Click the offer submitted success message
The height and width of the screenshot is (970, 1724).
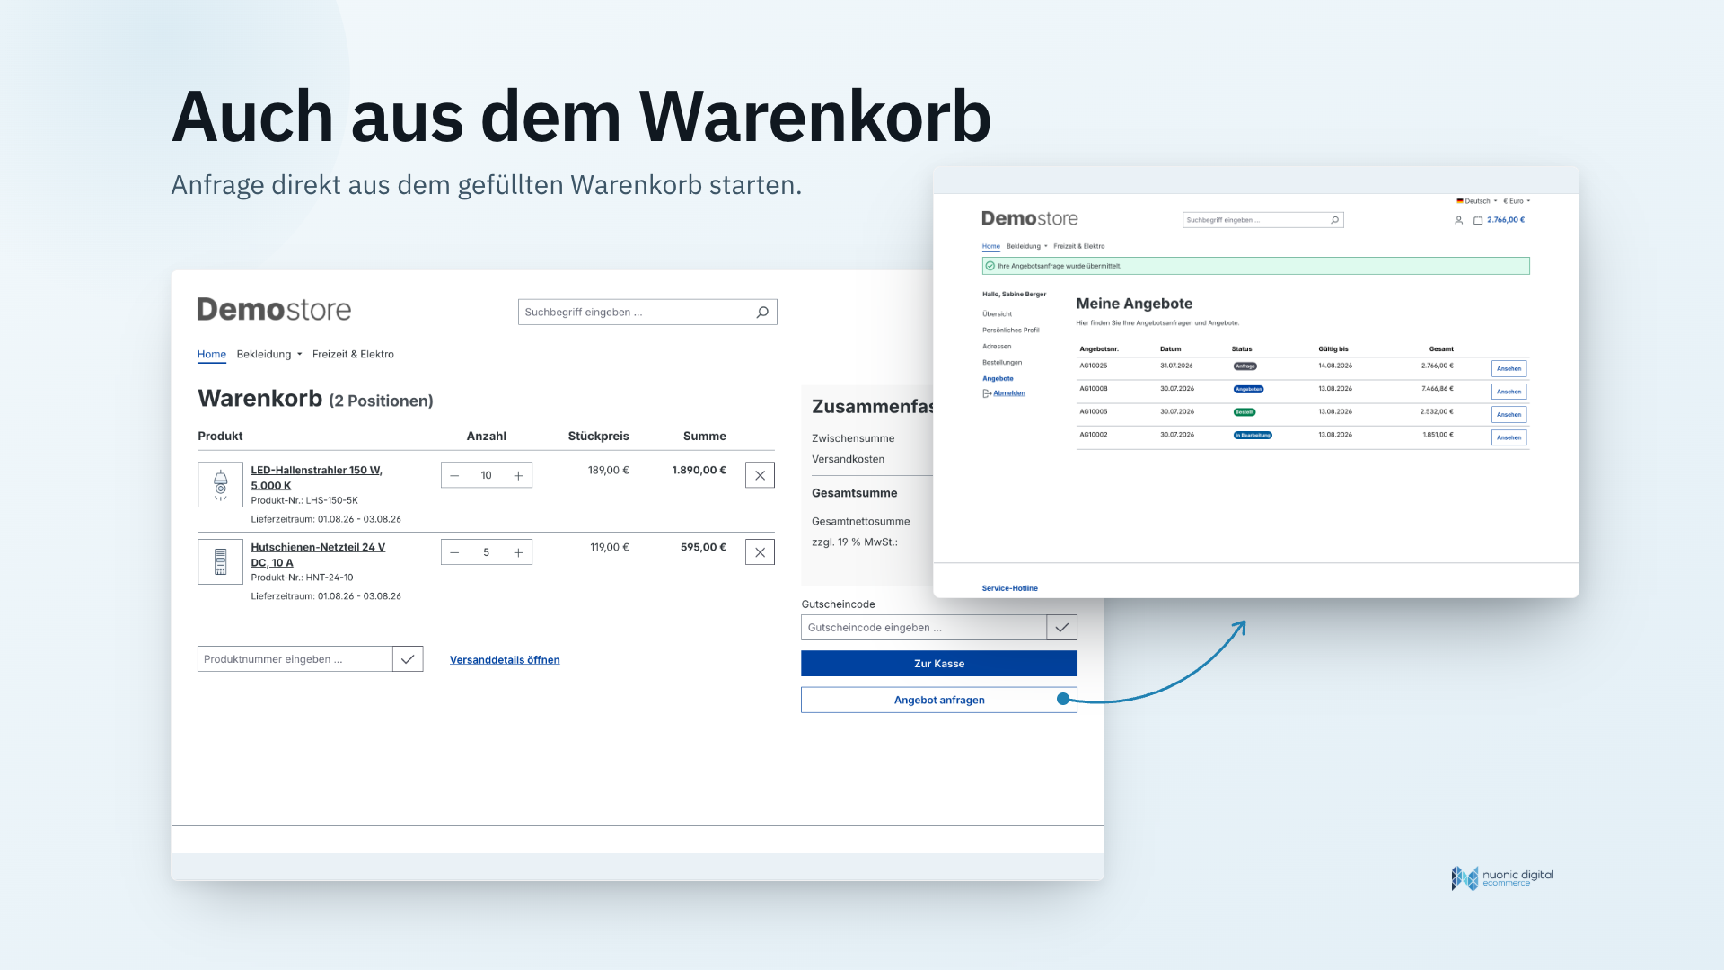tap(1255, 266)
